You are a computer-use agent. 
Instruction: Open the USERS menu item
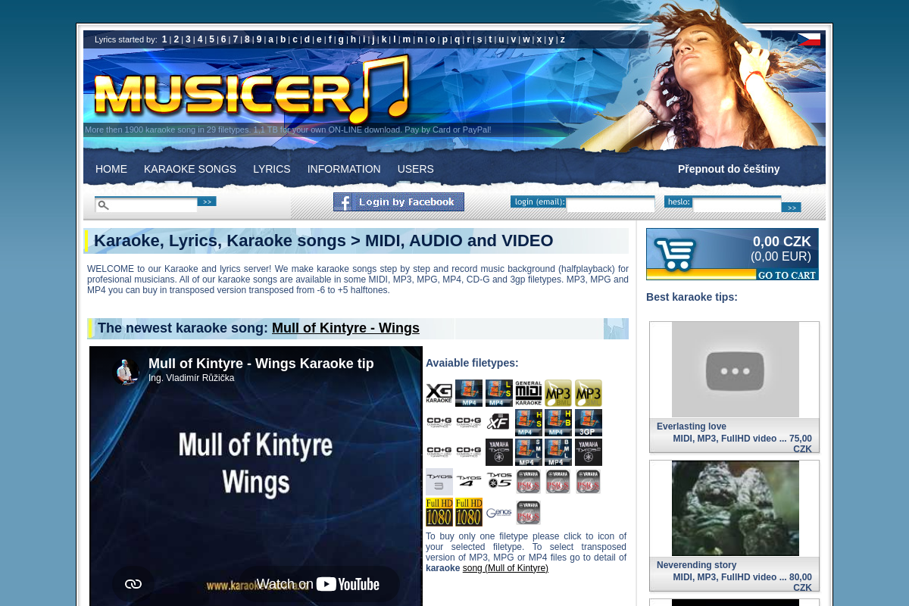[416, 169]
